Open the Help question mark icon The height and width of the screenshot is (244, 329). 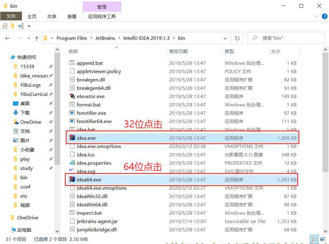point(324,16)
